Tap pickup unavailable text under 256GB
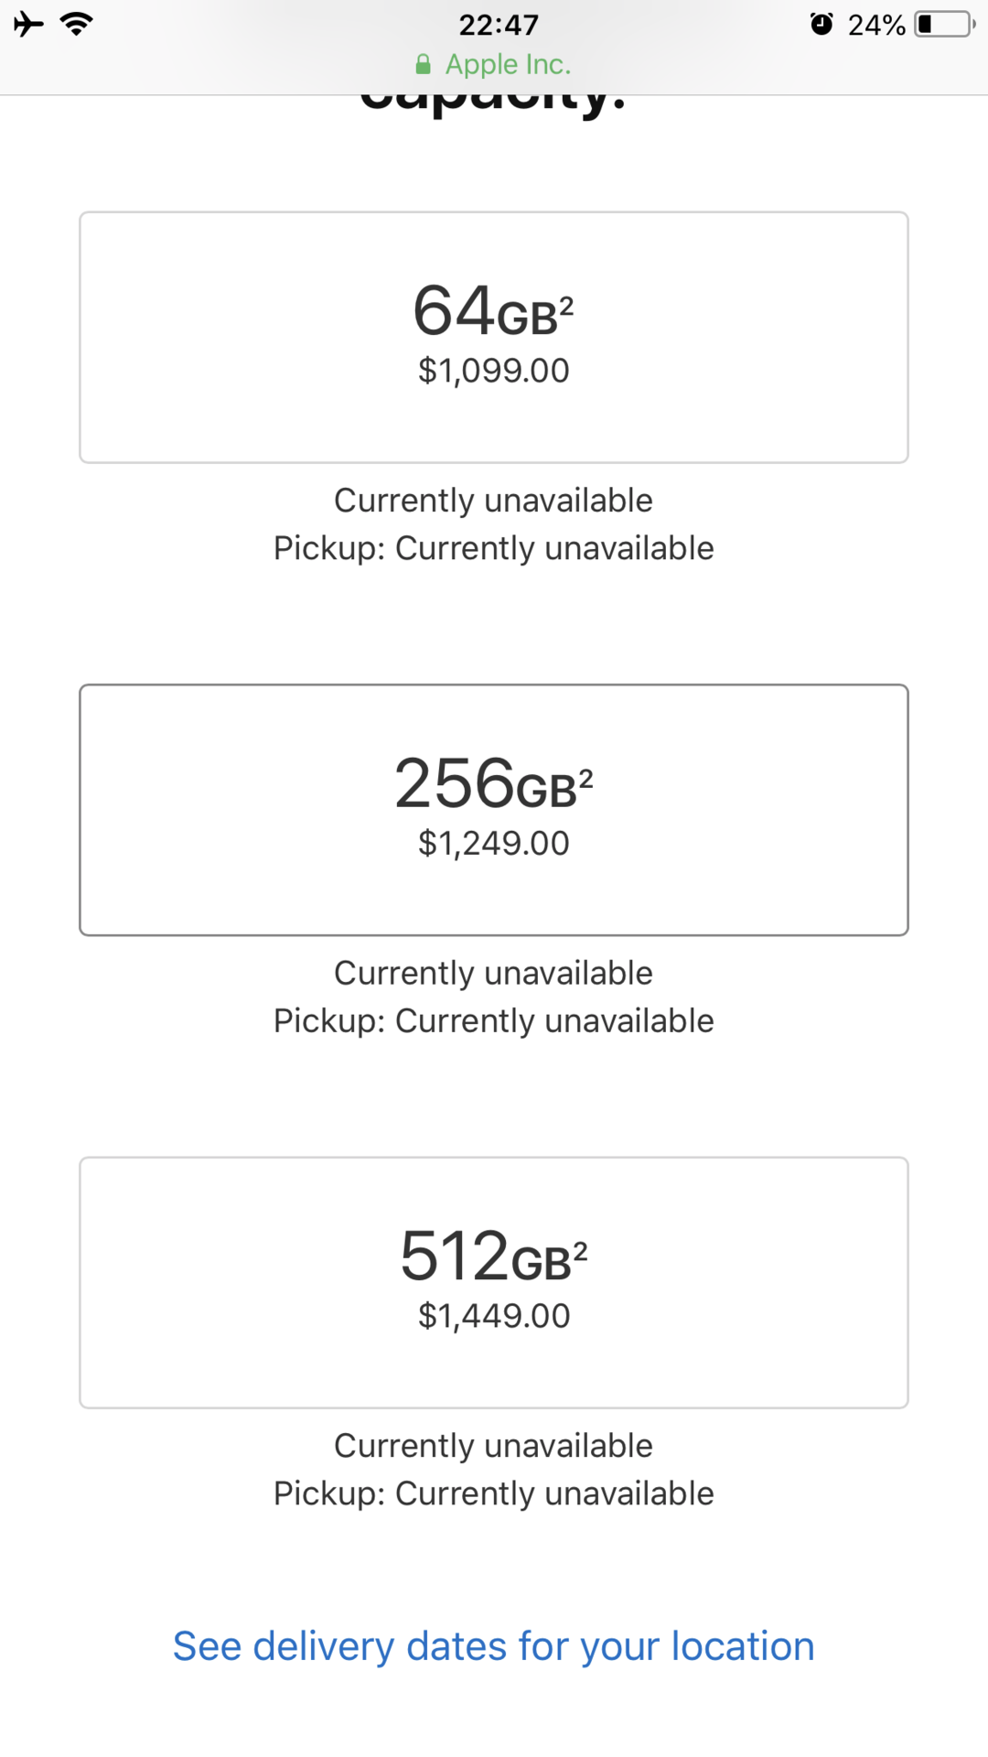988x1757 pixels. tap(494, 1020)
